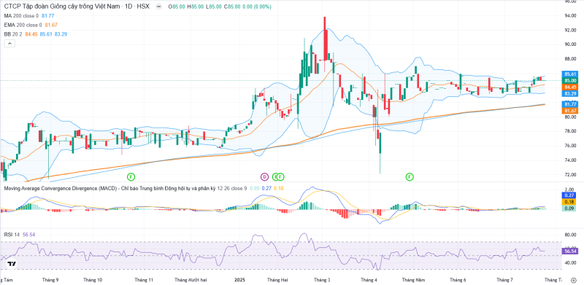Click the TradingView logo
The image size is (584, 285).
[12, 264]
